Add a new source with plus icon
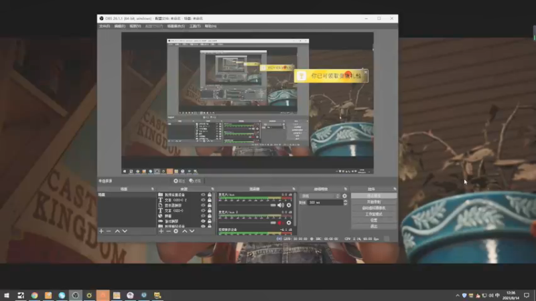The width and height of the screenshot is (536, 301). click(x=161, y=231)
